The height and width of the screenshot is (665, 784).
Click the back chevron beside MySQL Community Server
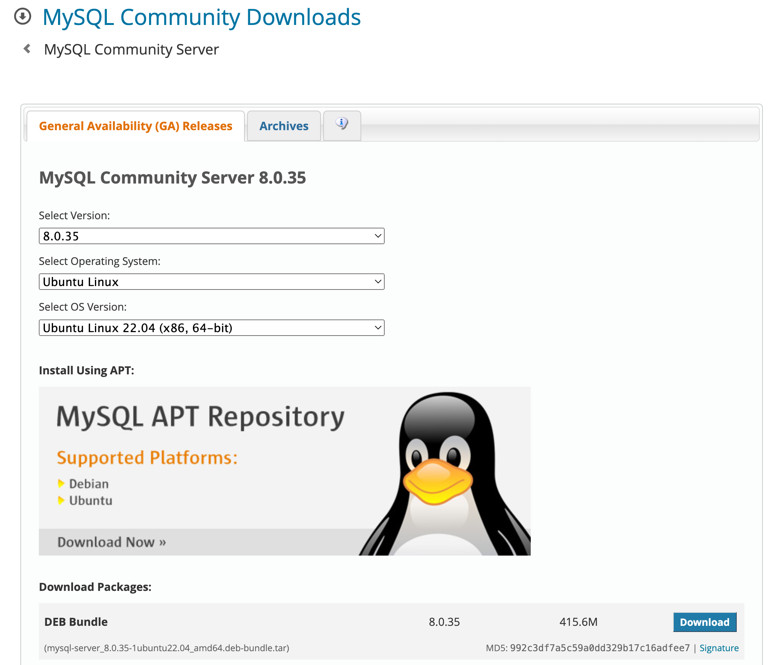tap(27, 49)
